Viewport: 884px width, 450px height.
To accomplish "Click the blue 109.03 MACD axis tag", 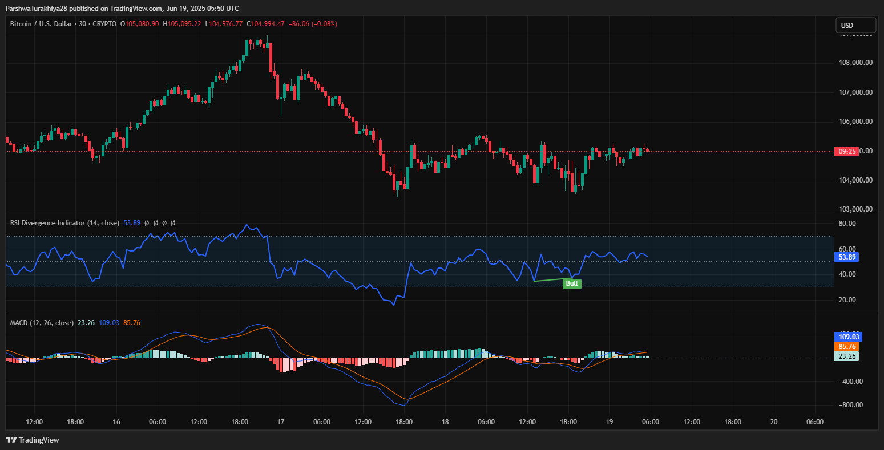I will [x=847, y=337].
